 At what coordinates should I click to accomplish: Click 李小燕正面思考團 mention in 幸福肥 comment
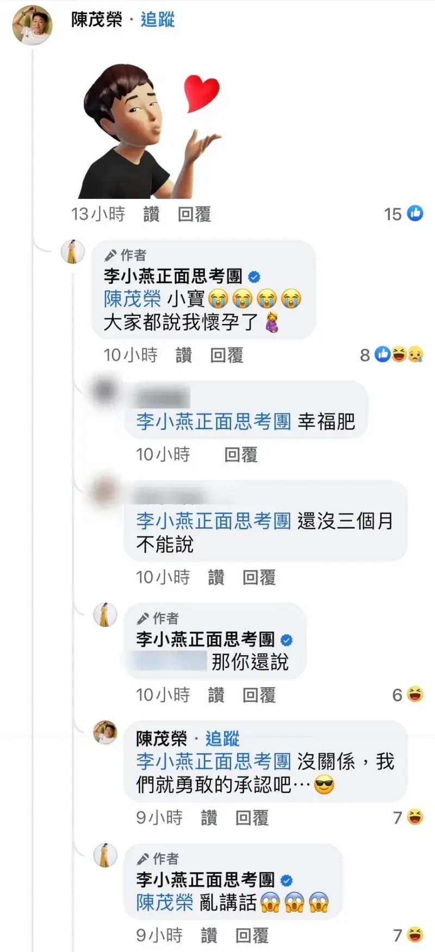(214, 422)
